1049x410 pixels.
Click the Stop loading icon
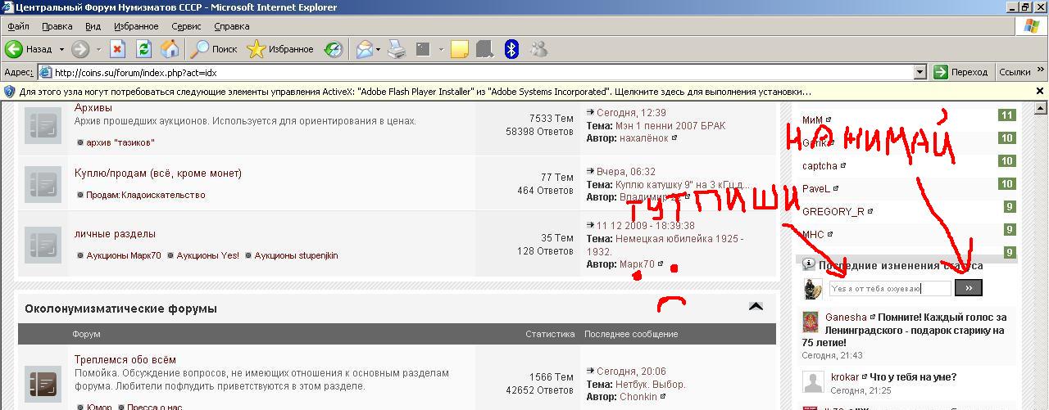[x=117, y=49]
